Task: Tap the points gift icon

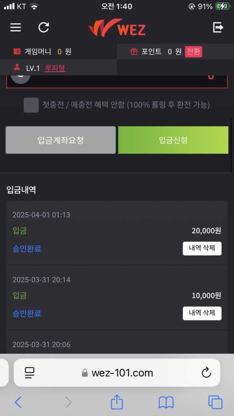Action: (x=134, y=51)
